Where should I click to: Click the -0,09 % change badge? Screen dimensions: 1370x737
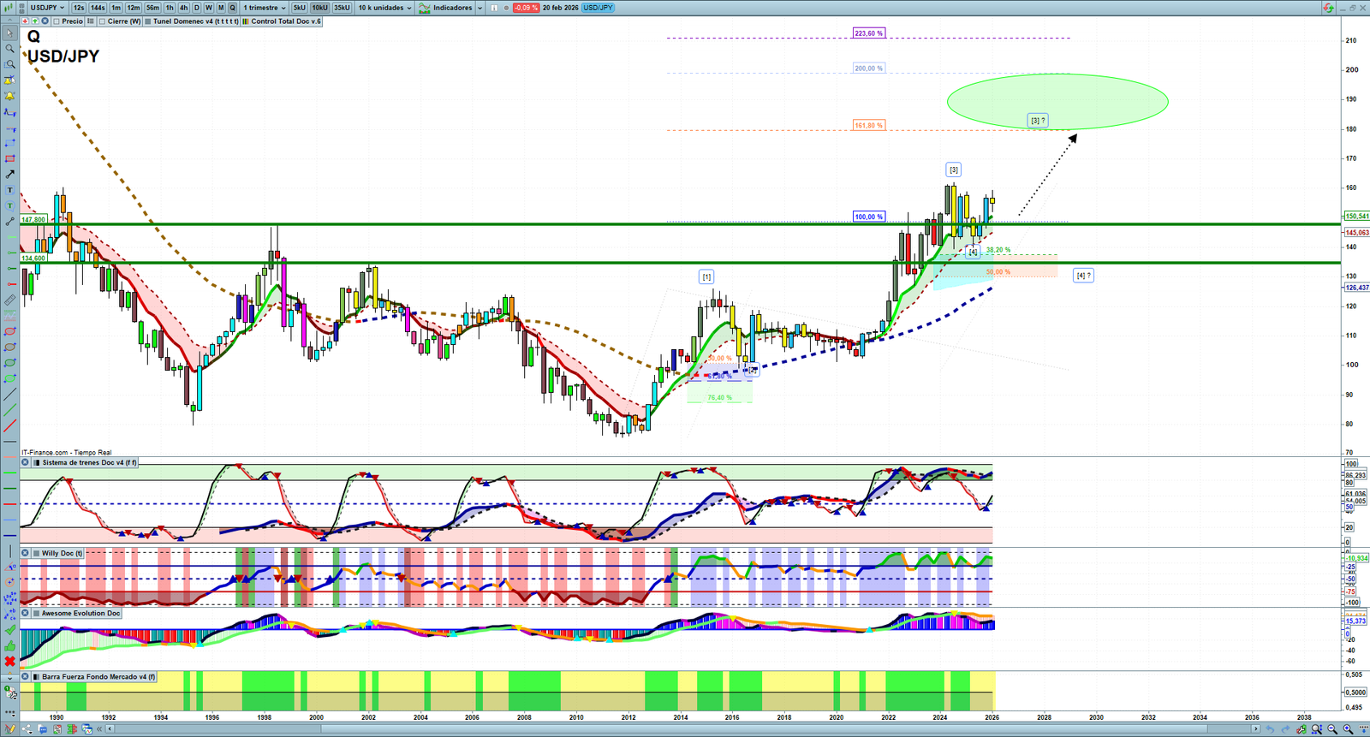526,8
